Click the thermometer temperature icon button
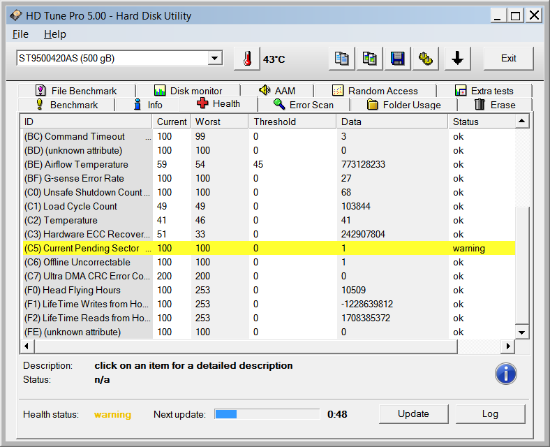The height and width of the screenshot is (447, 550). point(247,59)
